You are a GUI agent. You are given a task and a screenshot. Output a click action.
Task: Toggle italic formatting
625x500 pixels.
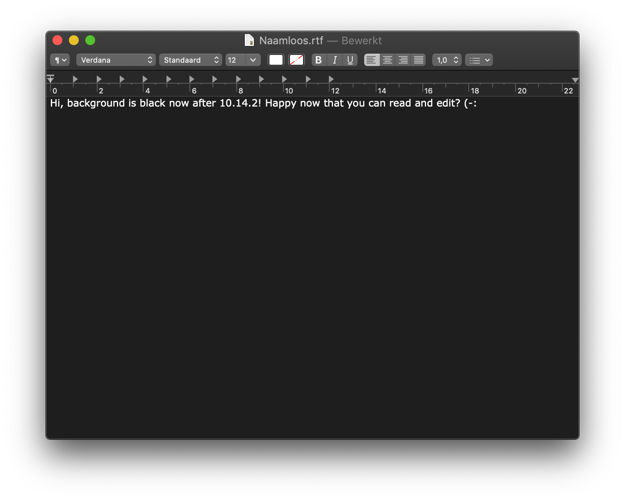(x=335, y=60)
